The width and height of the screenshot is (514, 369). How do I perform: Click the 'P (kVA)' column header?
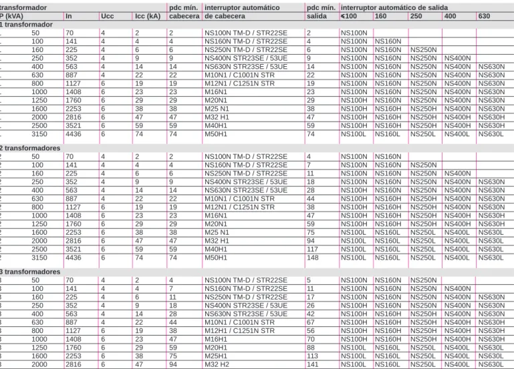click(x=12, y=16)
